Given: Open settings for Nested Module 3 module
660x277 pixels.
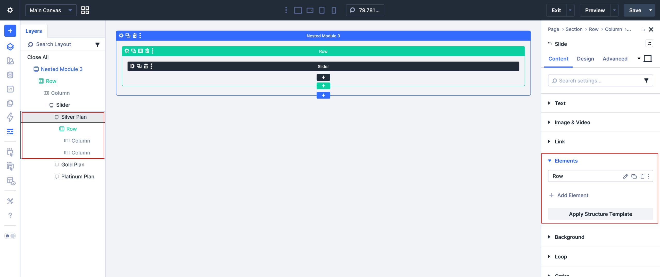Looking at the screenshot, I should [121, 35].
